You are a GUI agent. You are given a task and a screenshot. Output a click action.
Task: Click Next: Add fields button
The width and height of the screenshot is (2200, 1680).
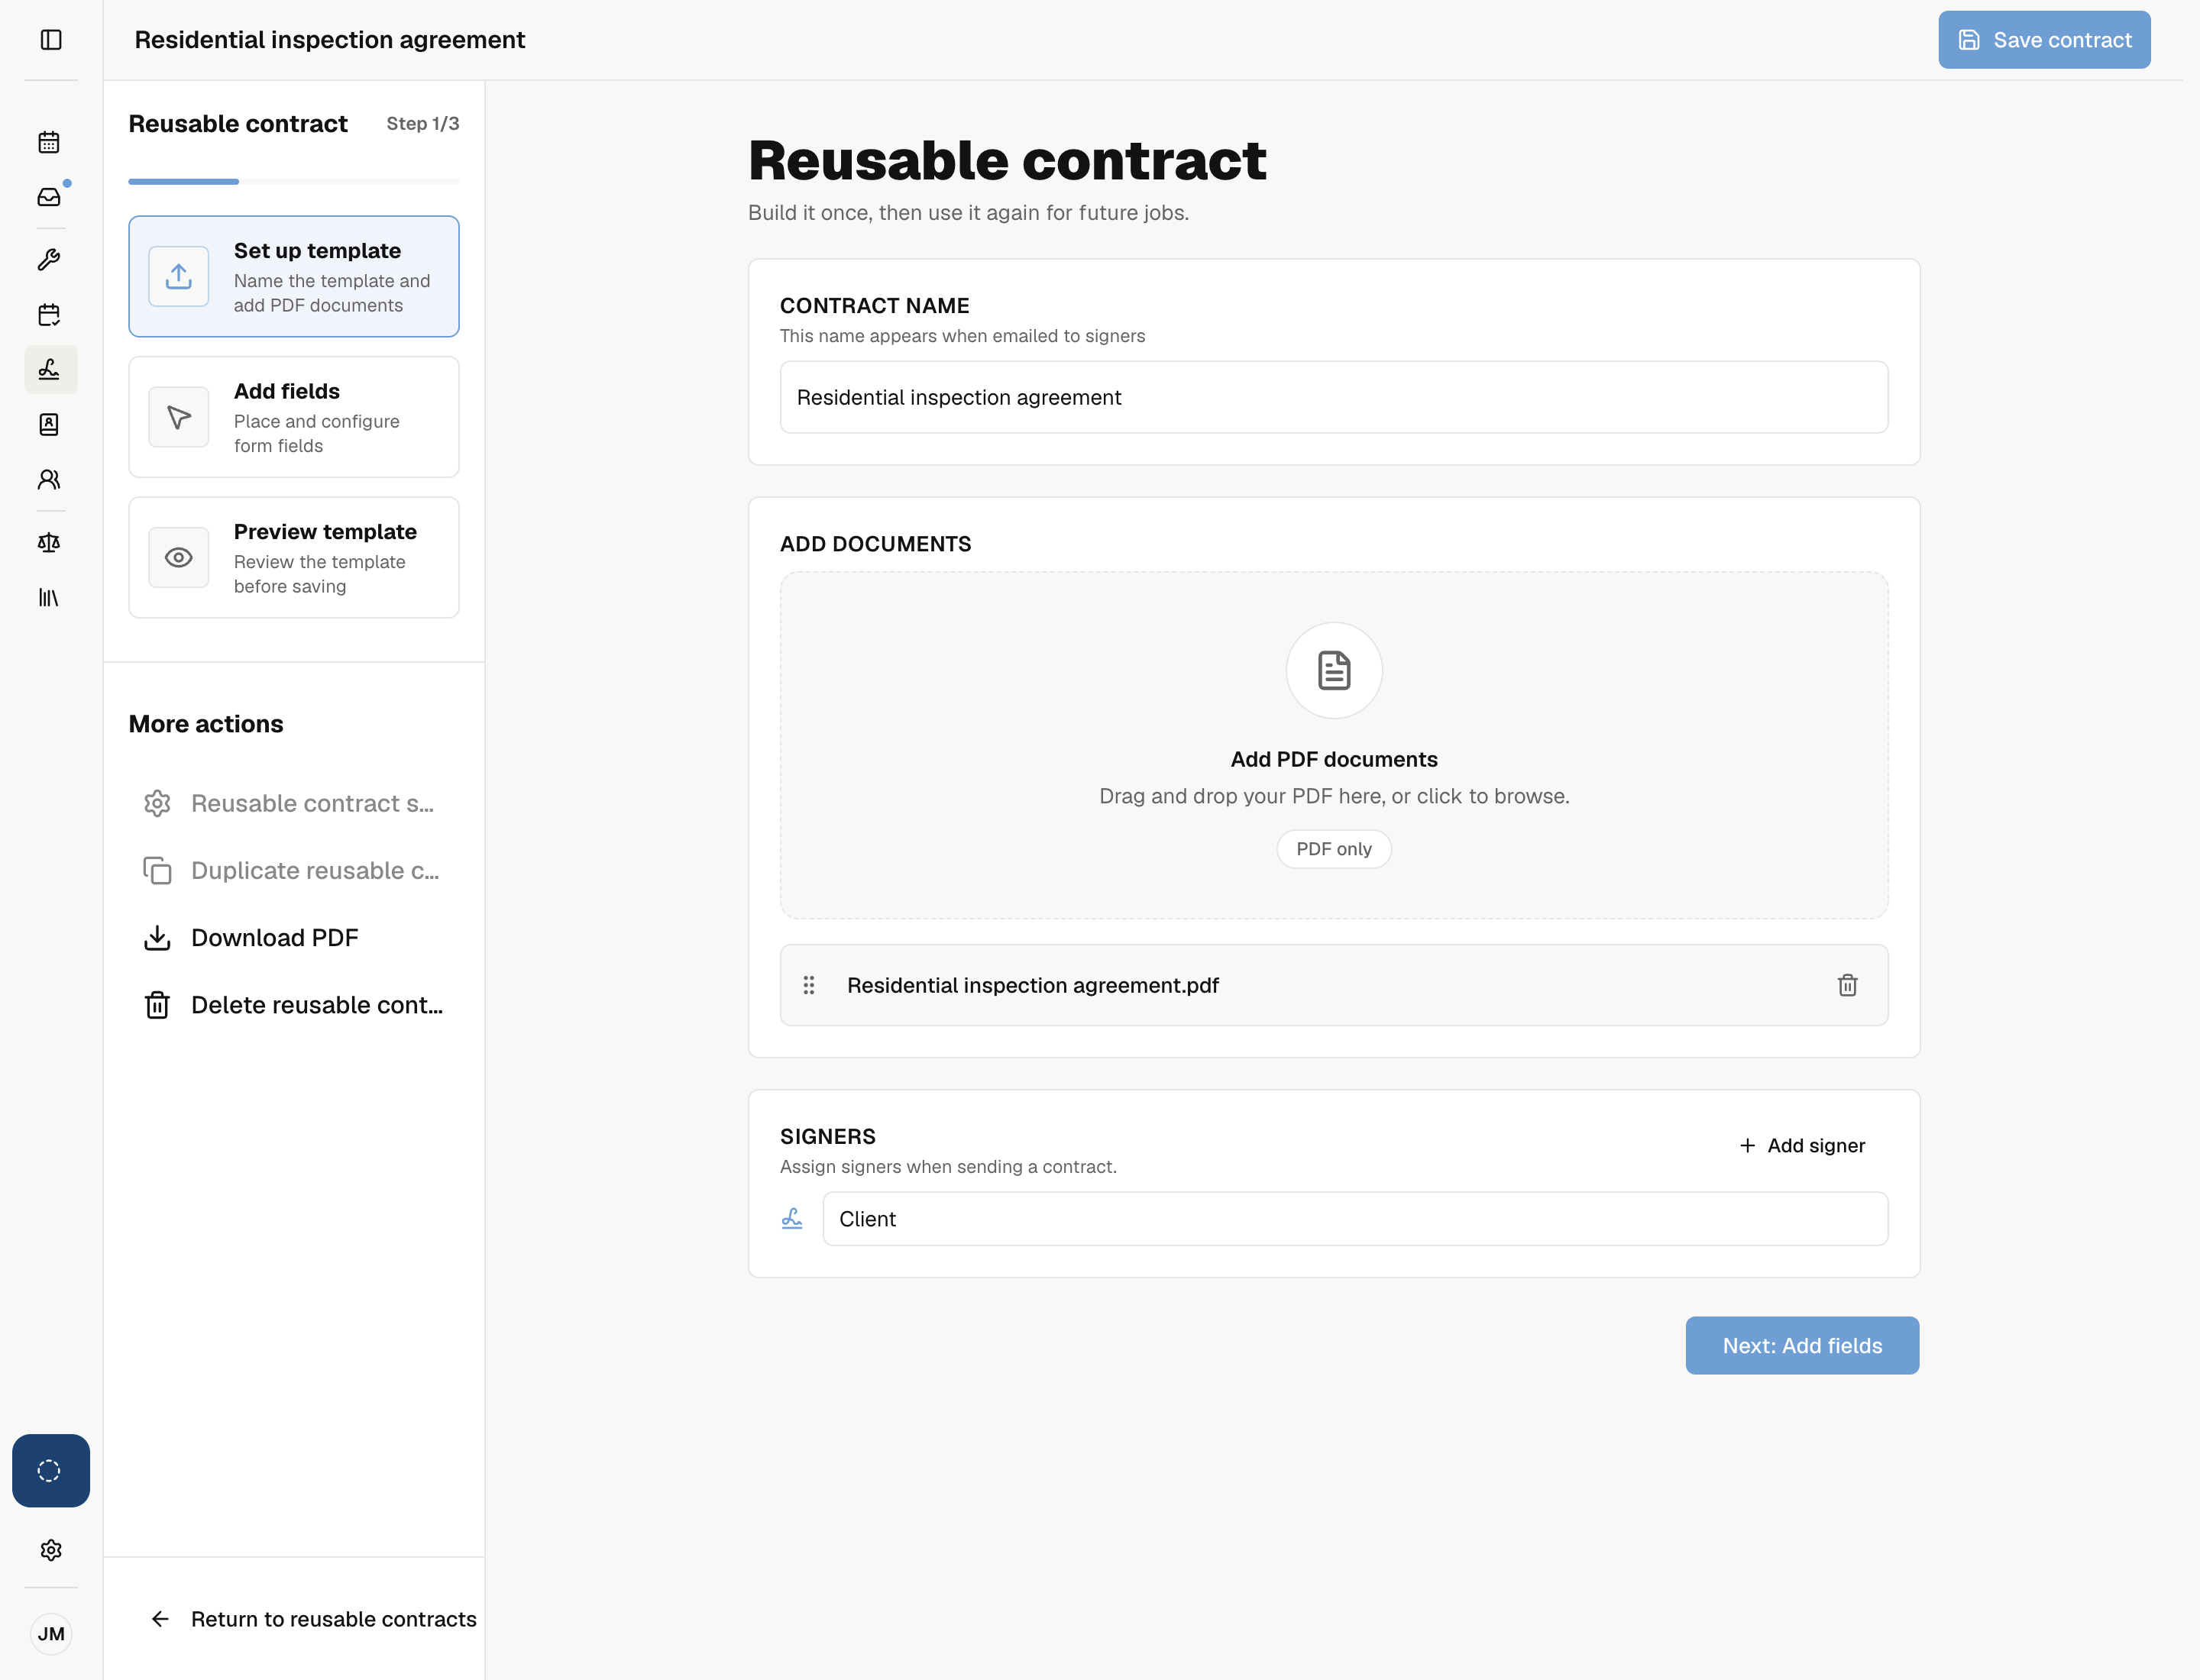(1802, 1346)
